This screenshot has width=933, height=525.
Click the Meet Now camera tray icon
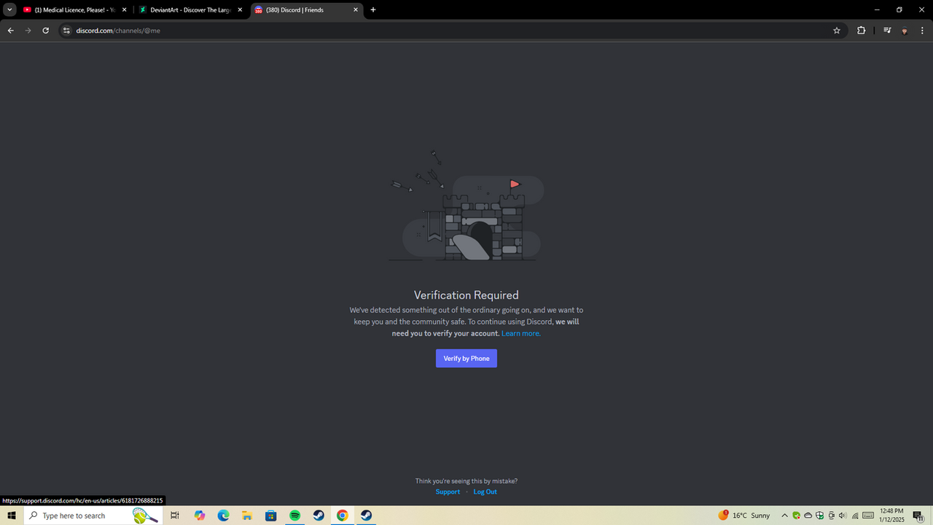(x=832, y=516)
